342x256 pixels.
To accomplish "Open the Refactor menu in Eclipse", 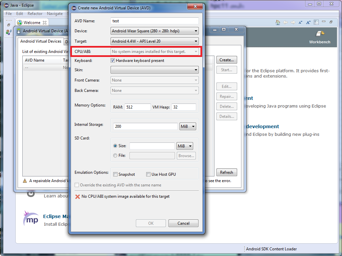I will (35, 14).
